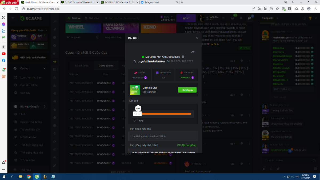Open browser history in the sidebar
Screen dimensions: 320x180
tap(4, 17)
